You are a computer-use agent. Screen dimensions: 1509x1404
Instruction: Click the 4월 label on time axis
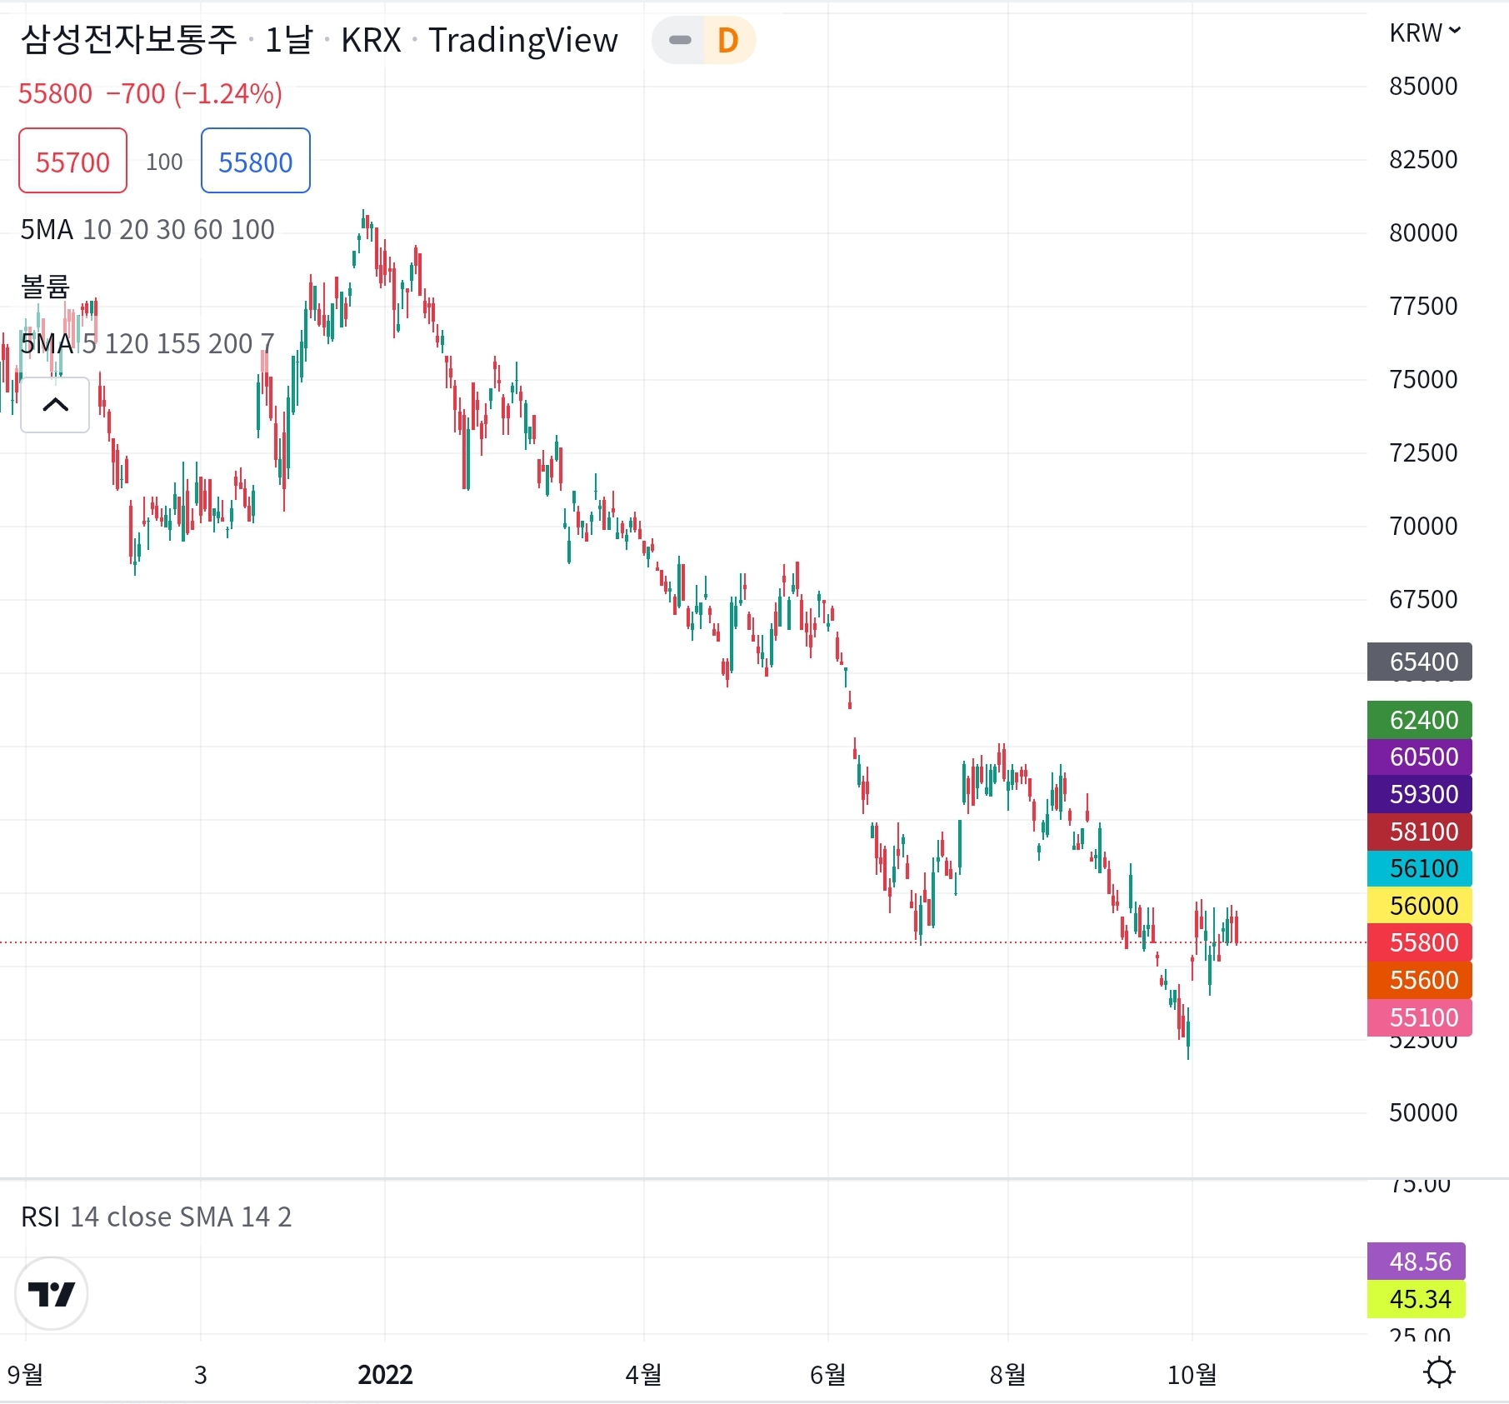pos(643,1374)
